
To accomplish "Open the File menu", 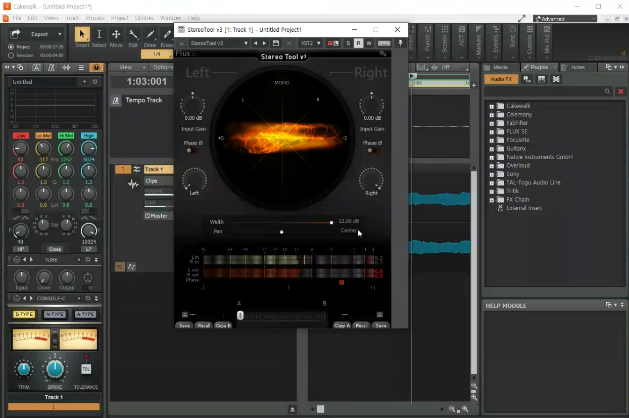I will coord(17,18).
